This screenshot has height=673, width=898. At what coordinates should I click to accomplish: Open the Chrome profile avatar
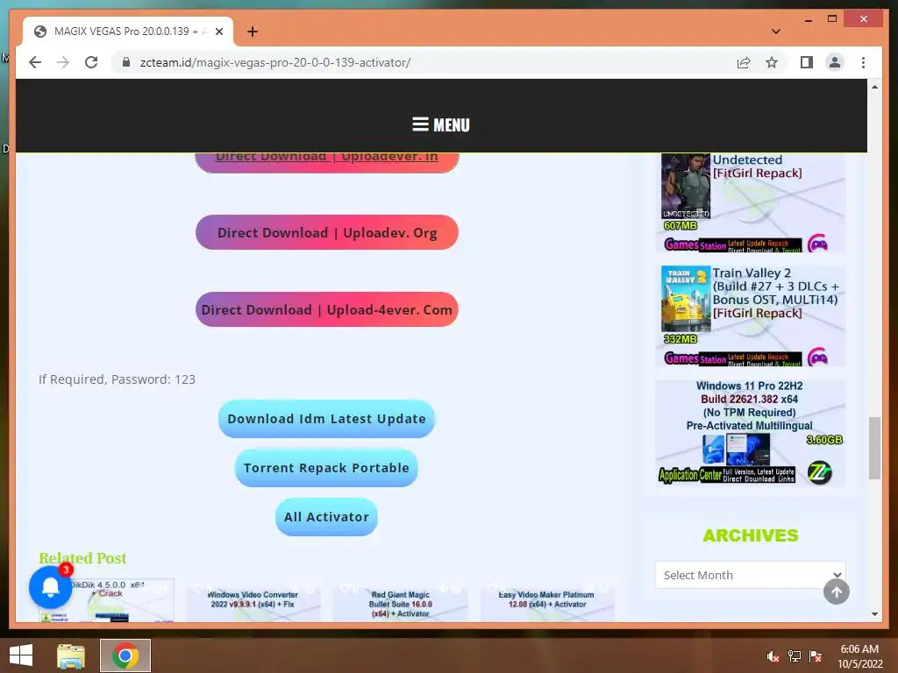[x=835, y=62]
